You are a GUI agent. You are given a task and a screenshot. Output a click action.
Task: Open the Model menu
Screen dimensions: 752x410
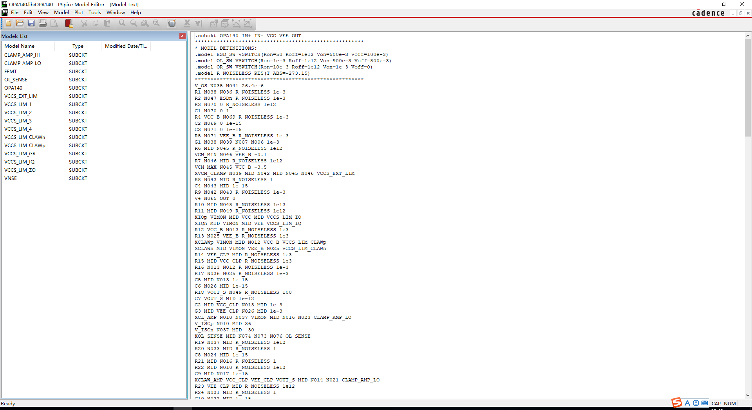click(61, 13)
